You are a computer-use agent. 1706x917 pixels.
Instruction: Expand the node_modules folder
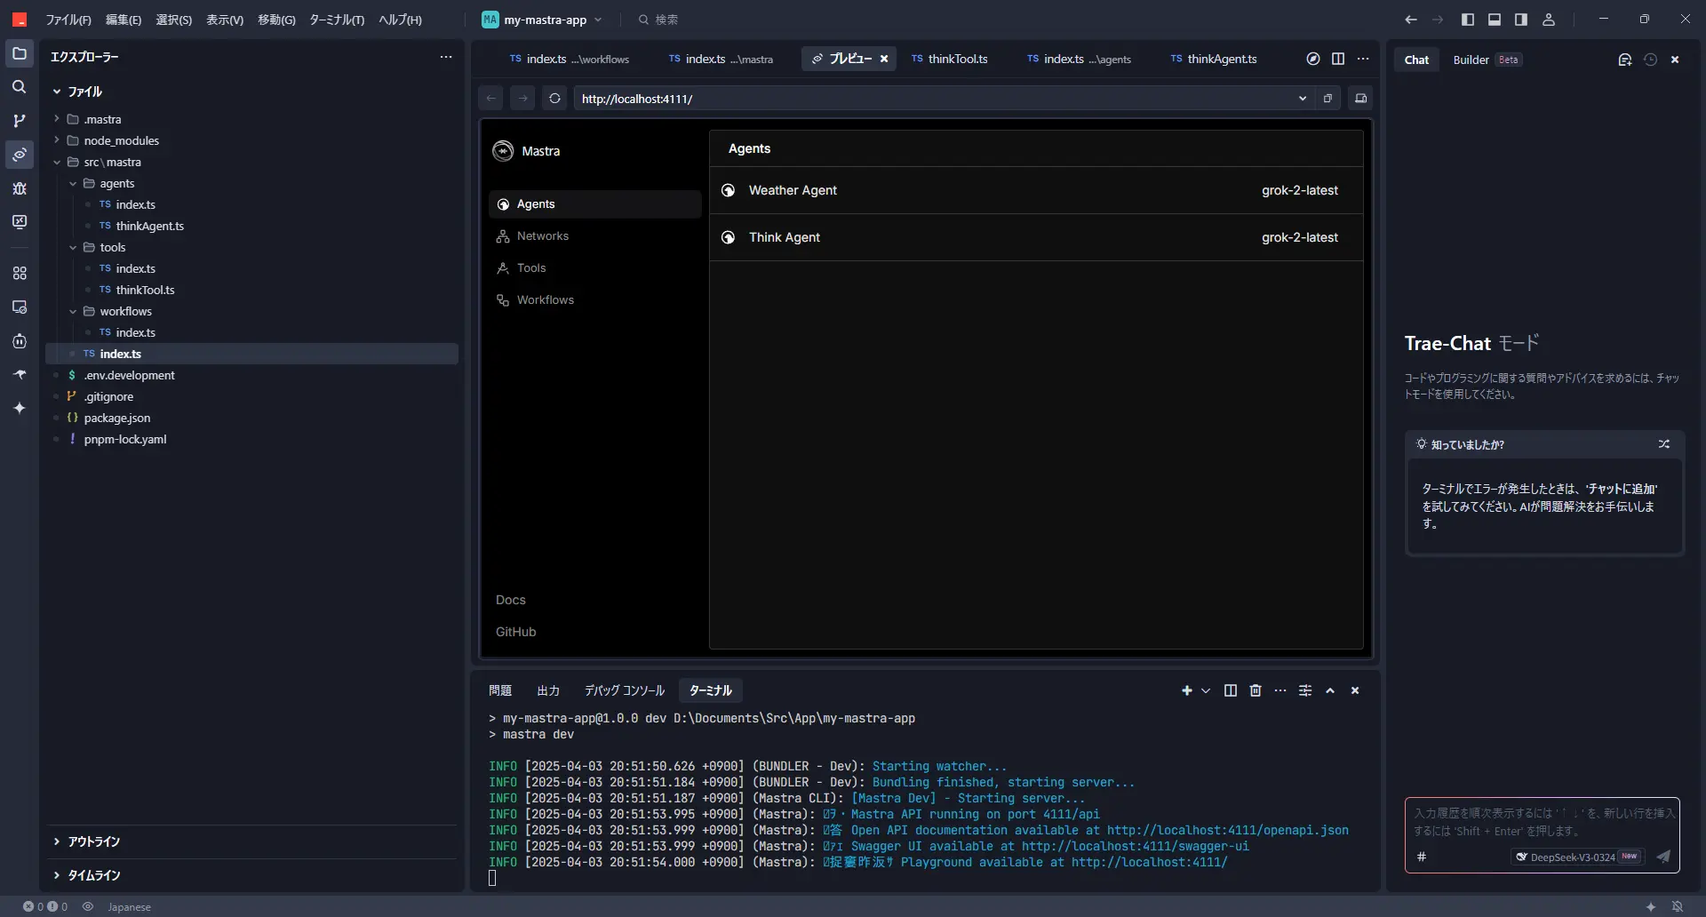pos(121,140)
